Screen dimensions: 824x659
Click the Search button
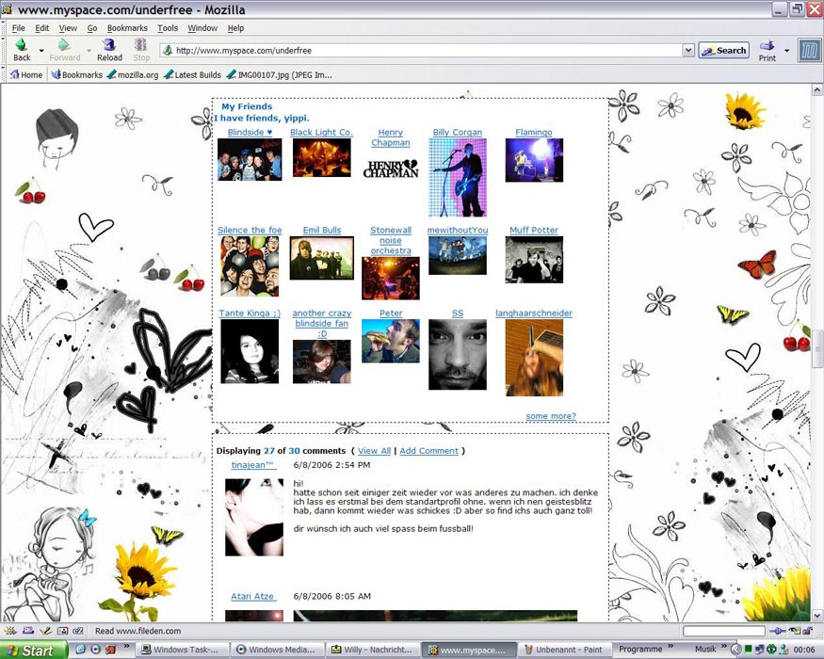723,51
